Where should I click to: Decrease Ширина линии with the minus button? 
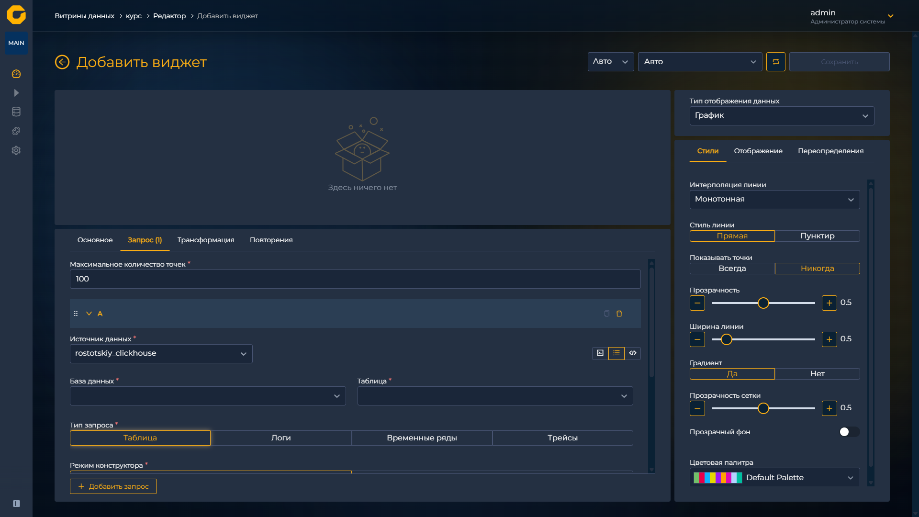[x=697, y=339]
